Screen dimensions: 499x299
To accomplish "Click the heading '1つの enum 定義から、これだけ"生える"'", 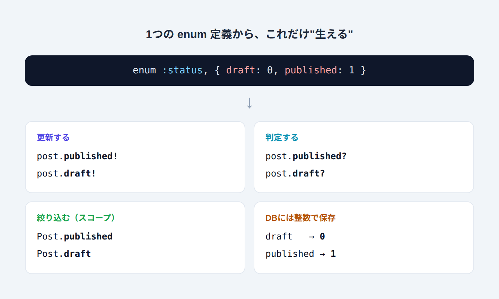I will (249, 34).
